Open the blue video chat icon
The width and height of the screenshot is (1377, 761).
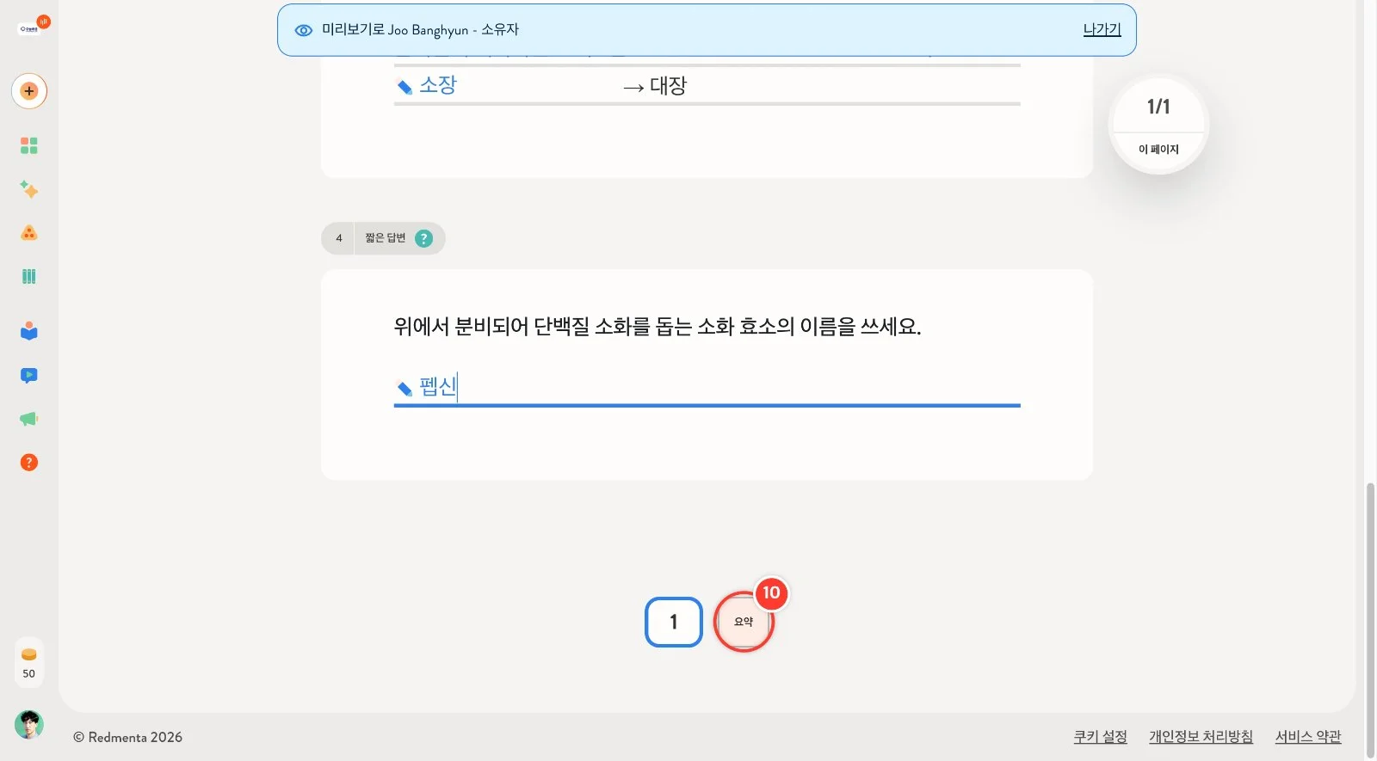29,375
